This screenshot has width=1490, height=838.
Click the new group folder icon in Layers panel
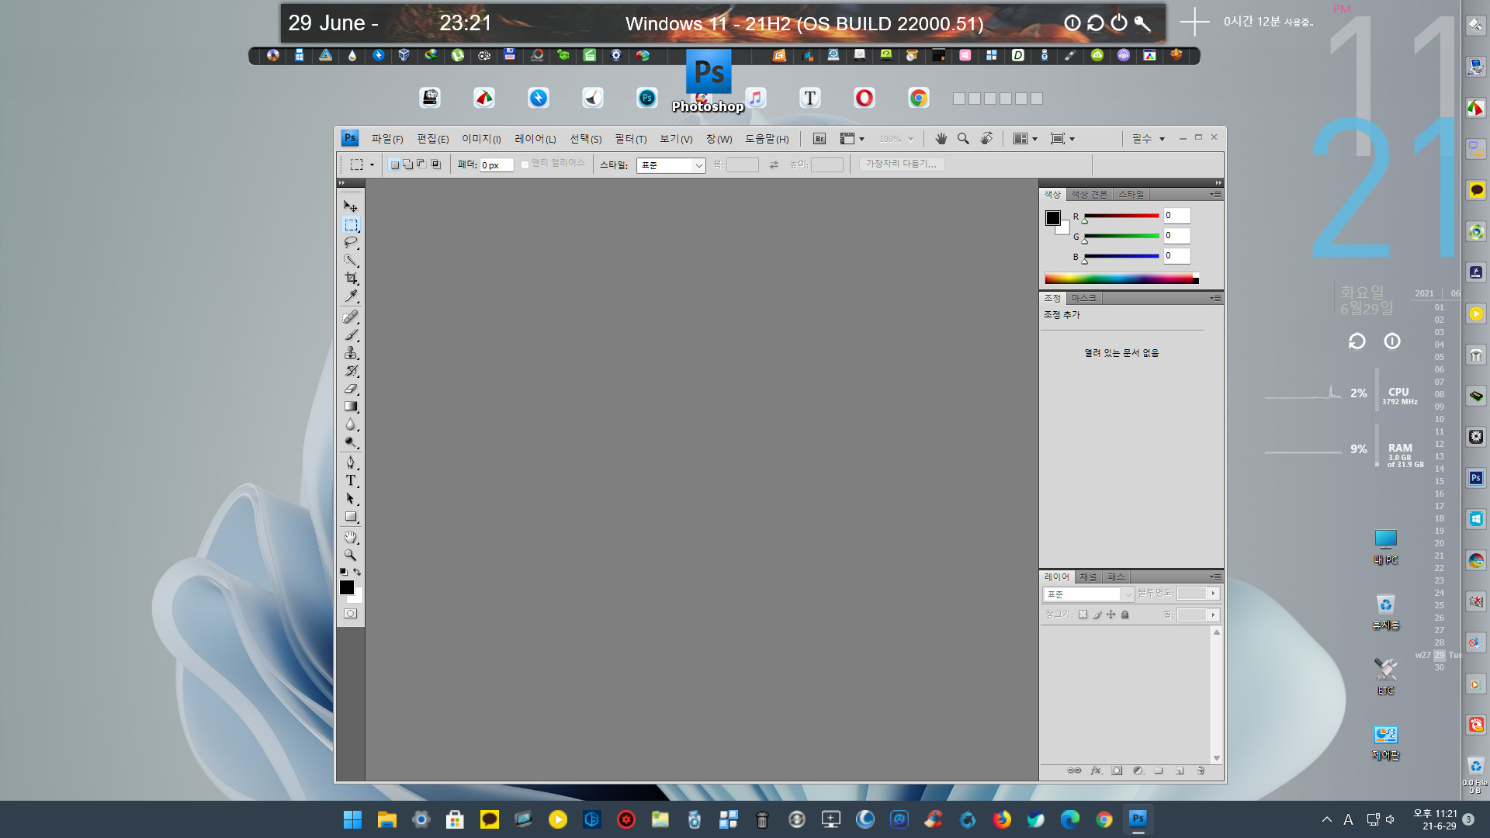pos(1159,770)
